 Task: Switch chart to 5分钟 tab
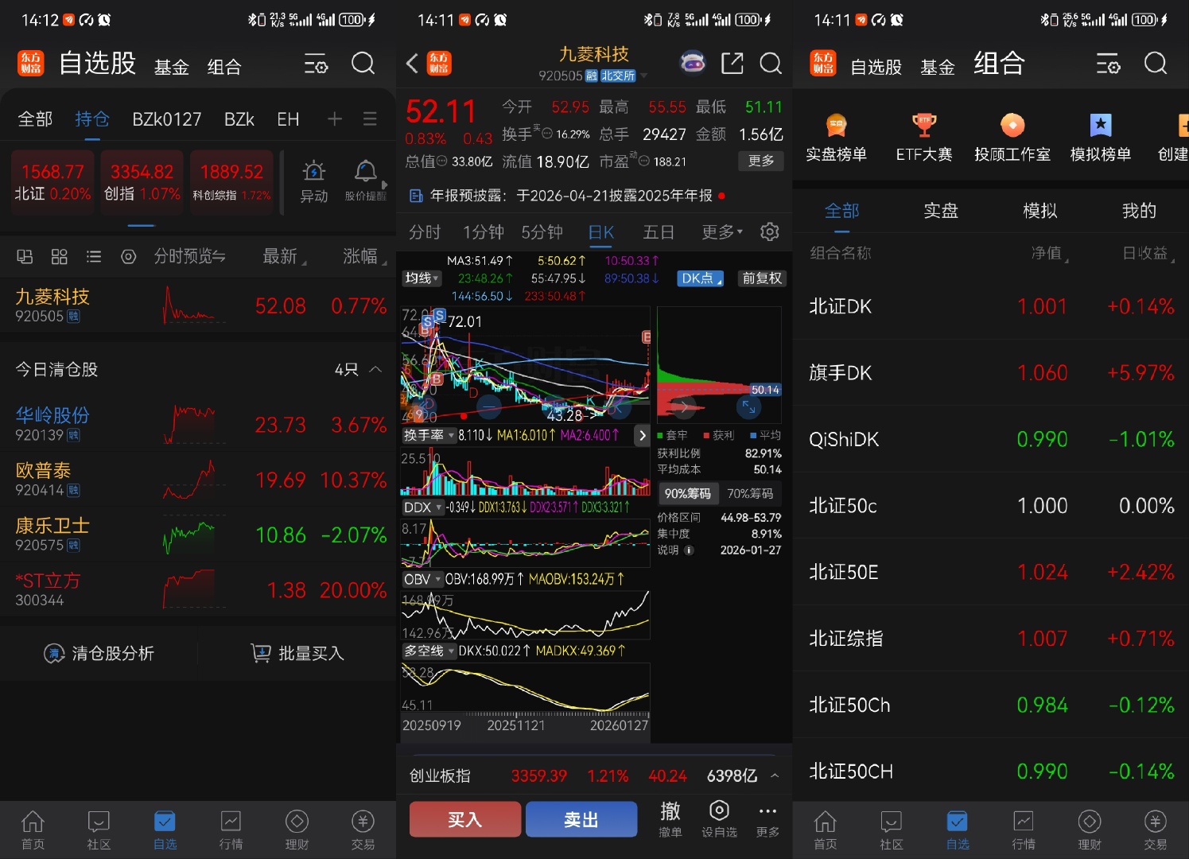pos(542,231)
